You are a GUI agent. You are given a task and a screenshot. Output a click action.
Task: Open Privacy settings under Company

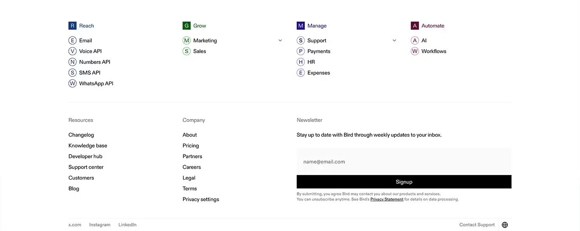[x=201, y=200]
